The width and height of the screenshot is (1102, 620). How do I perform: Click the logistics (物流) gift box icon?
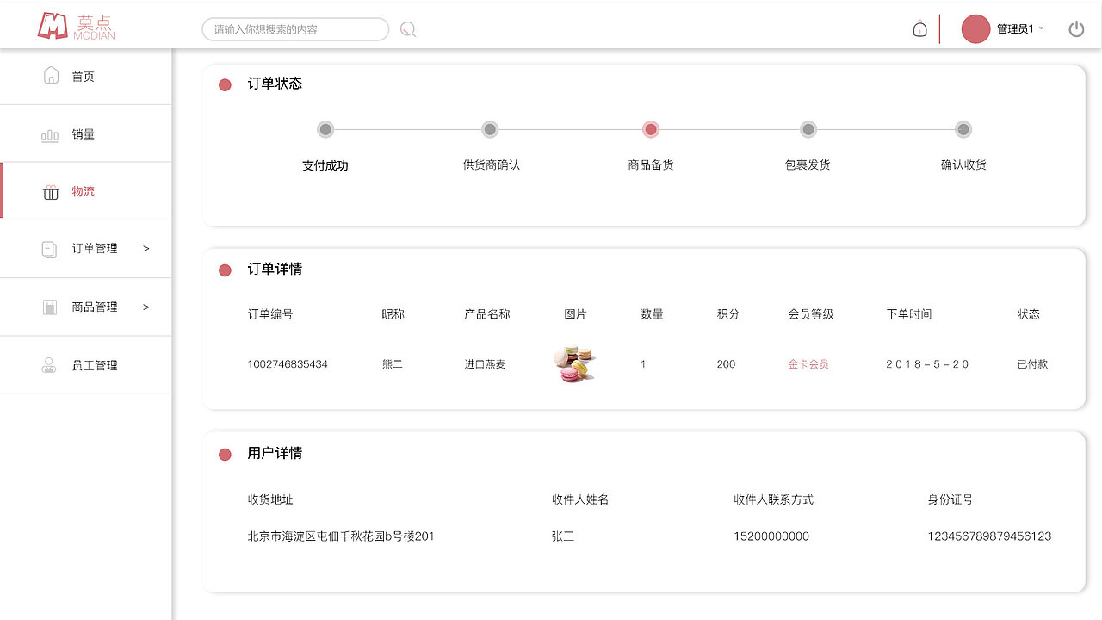(x=50, y=191)
